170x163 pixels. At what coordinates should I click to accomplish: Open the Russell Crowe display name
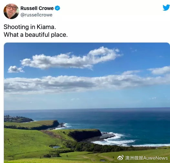pyautogui.click(x=37, y=8)
